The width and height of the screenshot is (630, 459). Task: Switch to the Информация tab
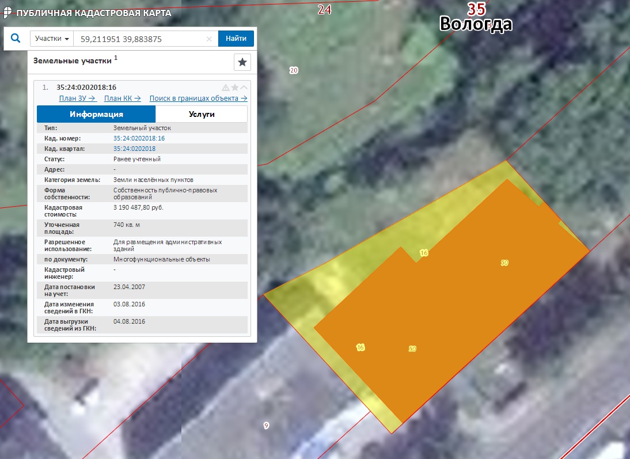[x=96, y=114]
